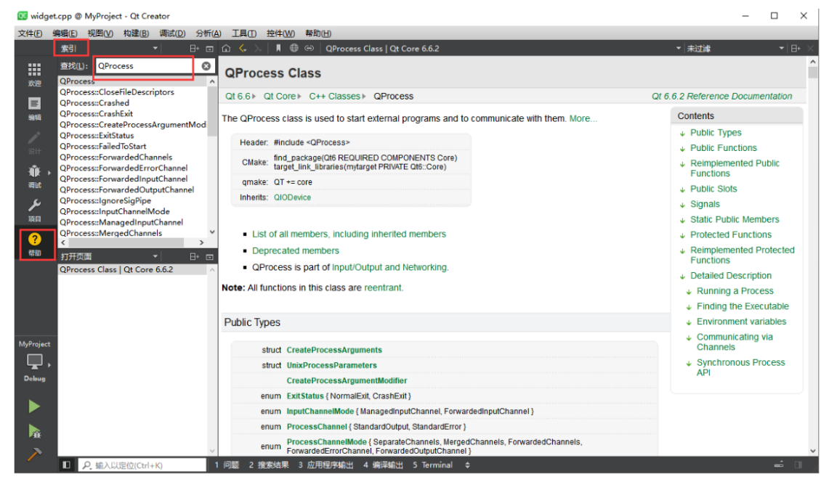Jump to Detailed Description in Contents

pyautogui.click(x=731, y=276)
